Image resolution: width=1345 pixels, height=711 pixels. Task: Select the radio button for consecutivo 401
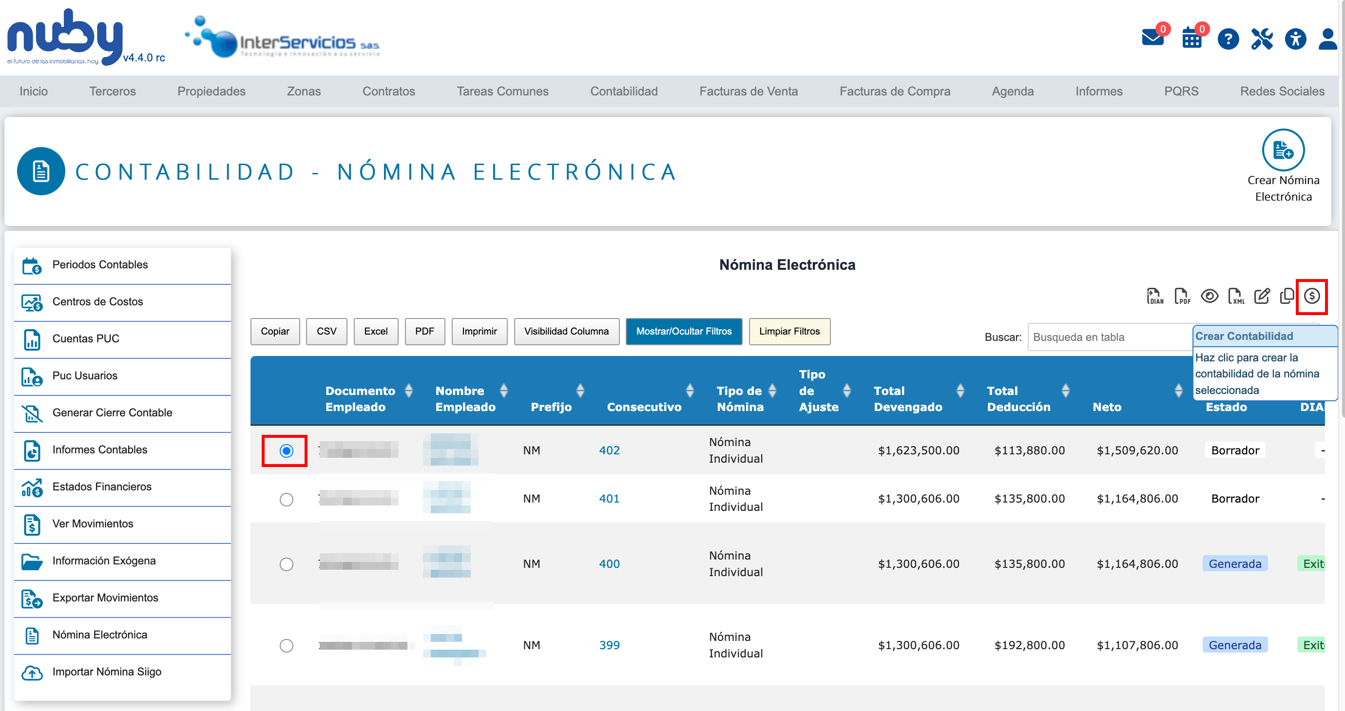coord(286,499)
